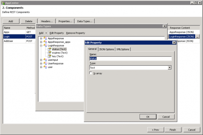Select status (Text) in the tree

[59, 49]
